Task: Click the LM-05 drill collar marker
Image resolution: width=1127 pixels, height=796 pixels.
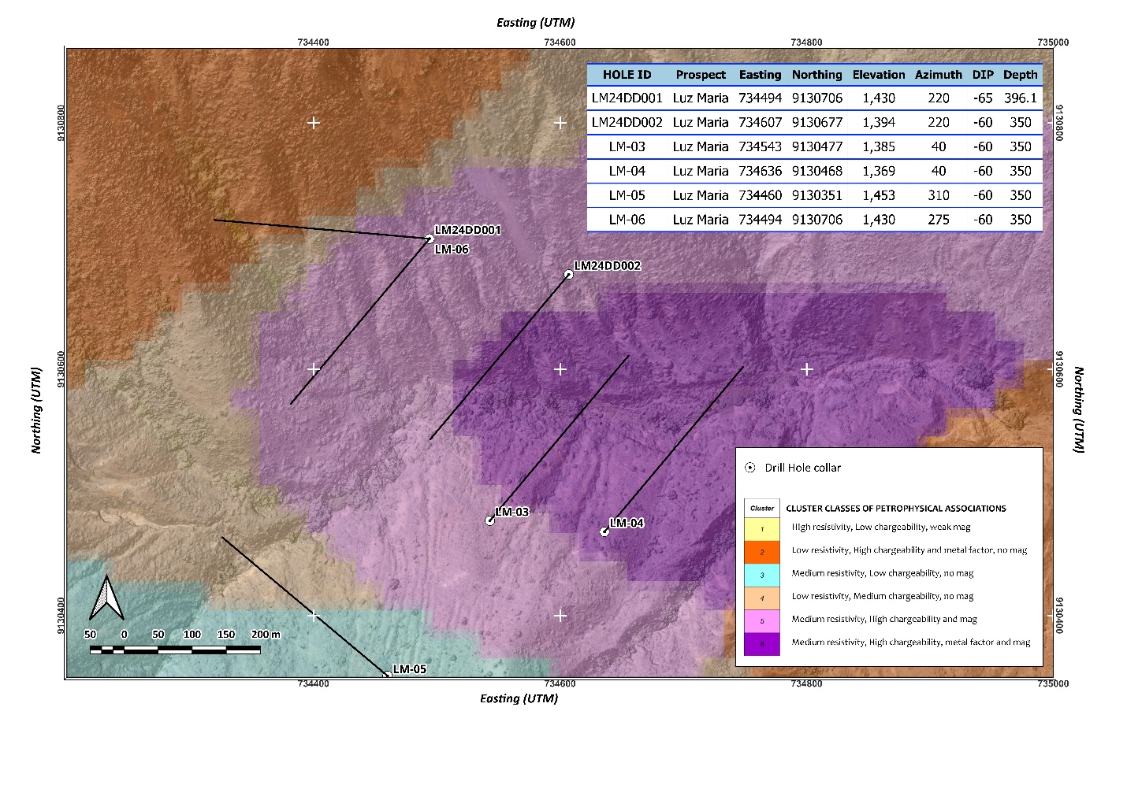Action: [x=387, y=675]
